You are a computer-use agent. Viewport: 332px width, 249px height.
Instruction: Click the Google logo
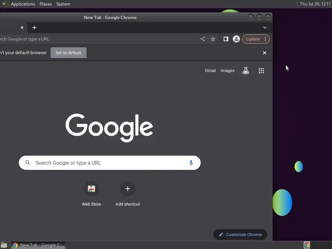point(109,128)
